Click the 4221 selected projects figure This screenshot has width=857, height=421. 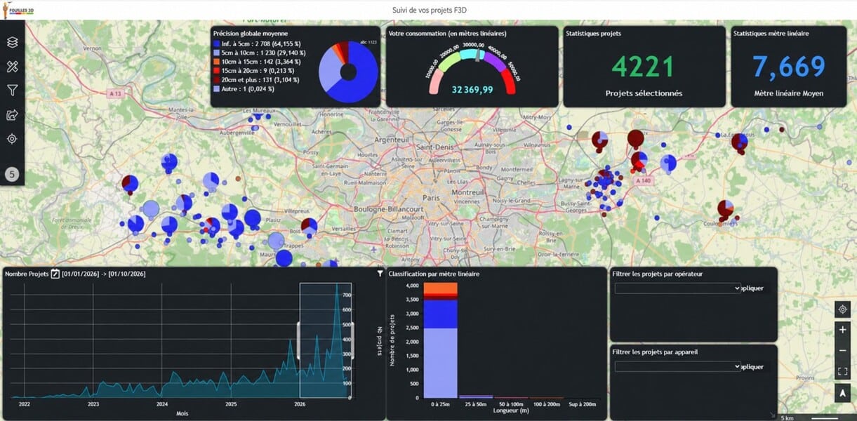tap(643, 67)
